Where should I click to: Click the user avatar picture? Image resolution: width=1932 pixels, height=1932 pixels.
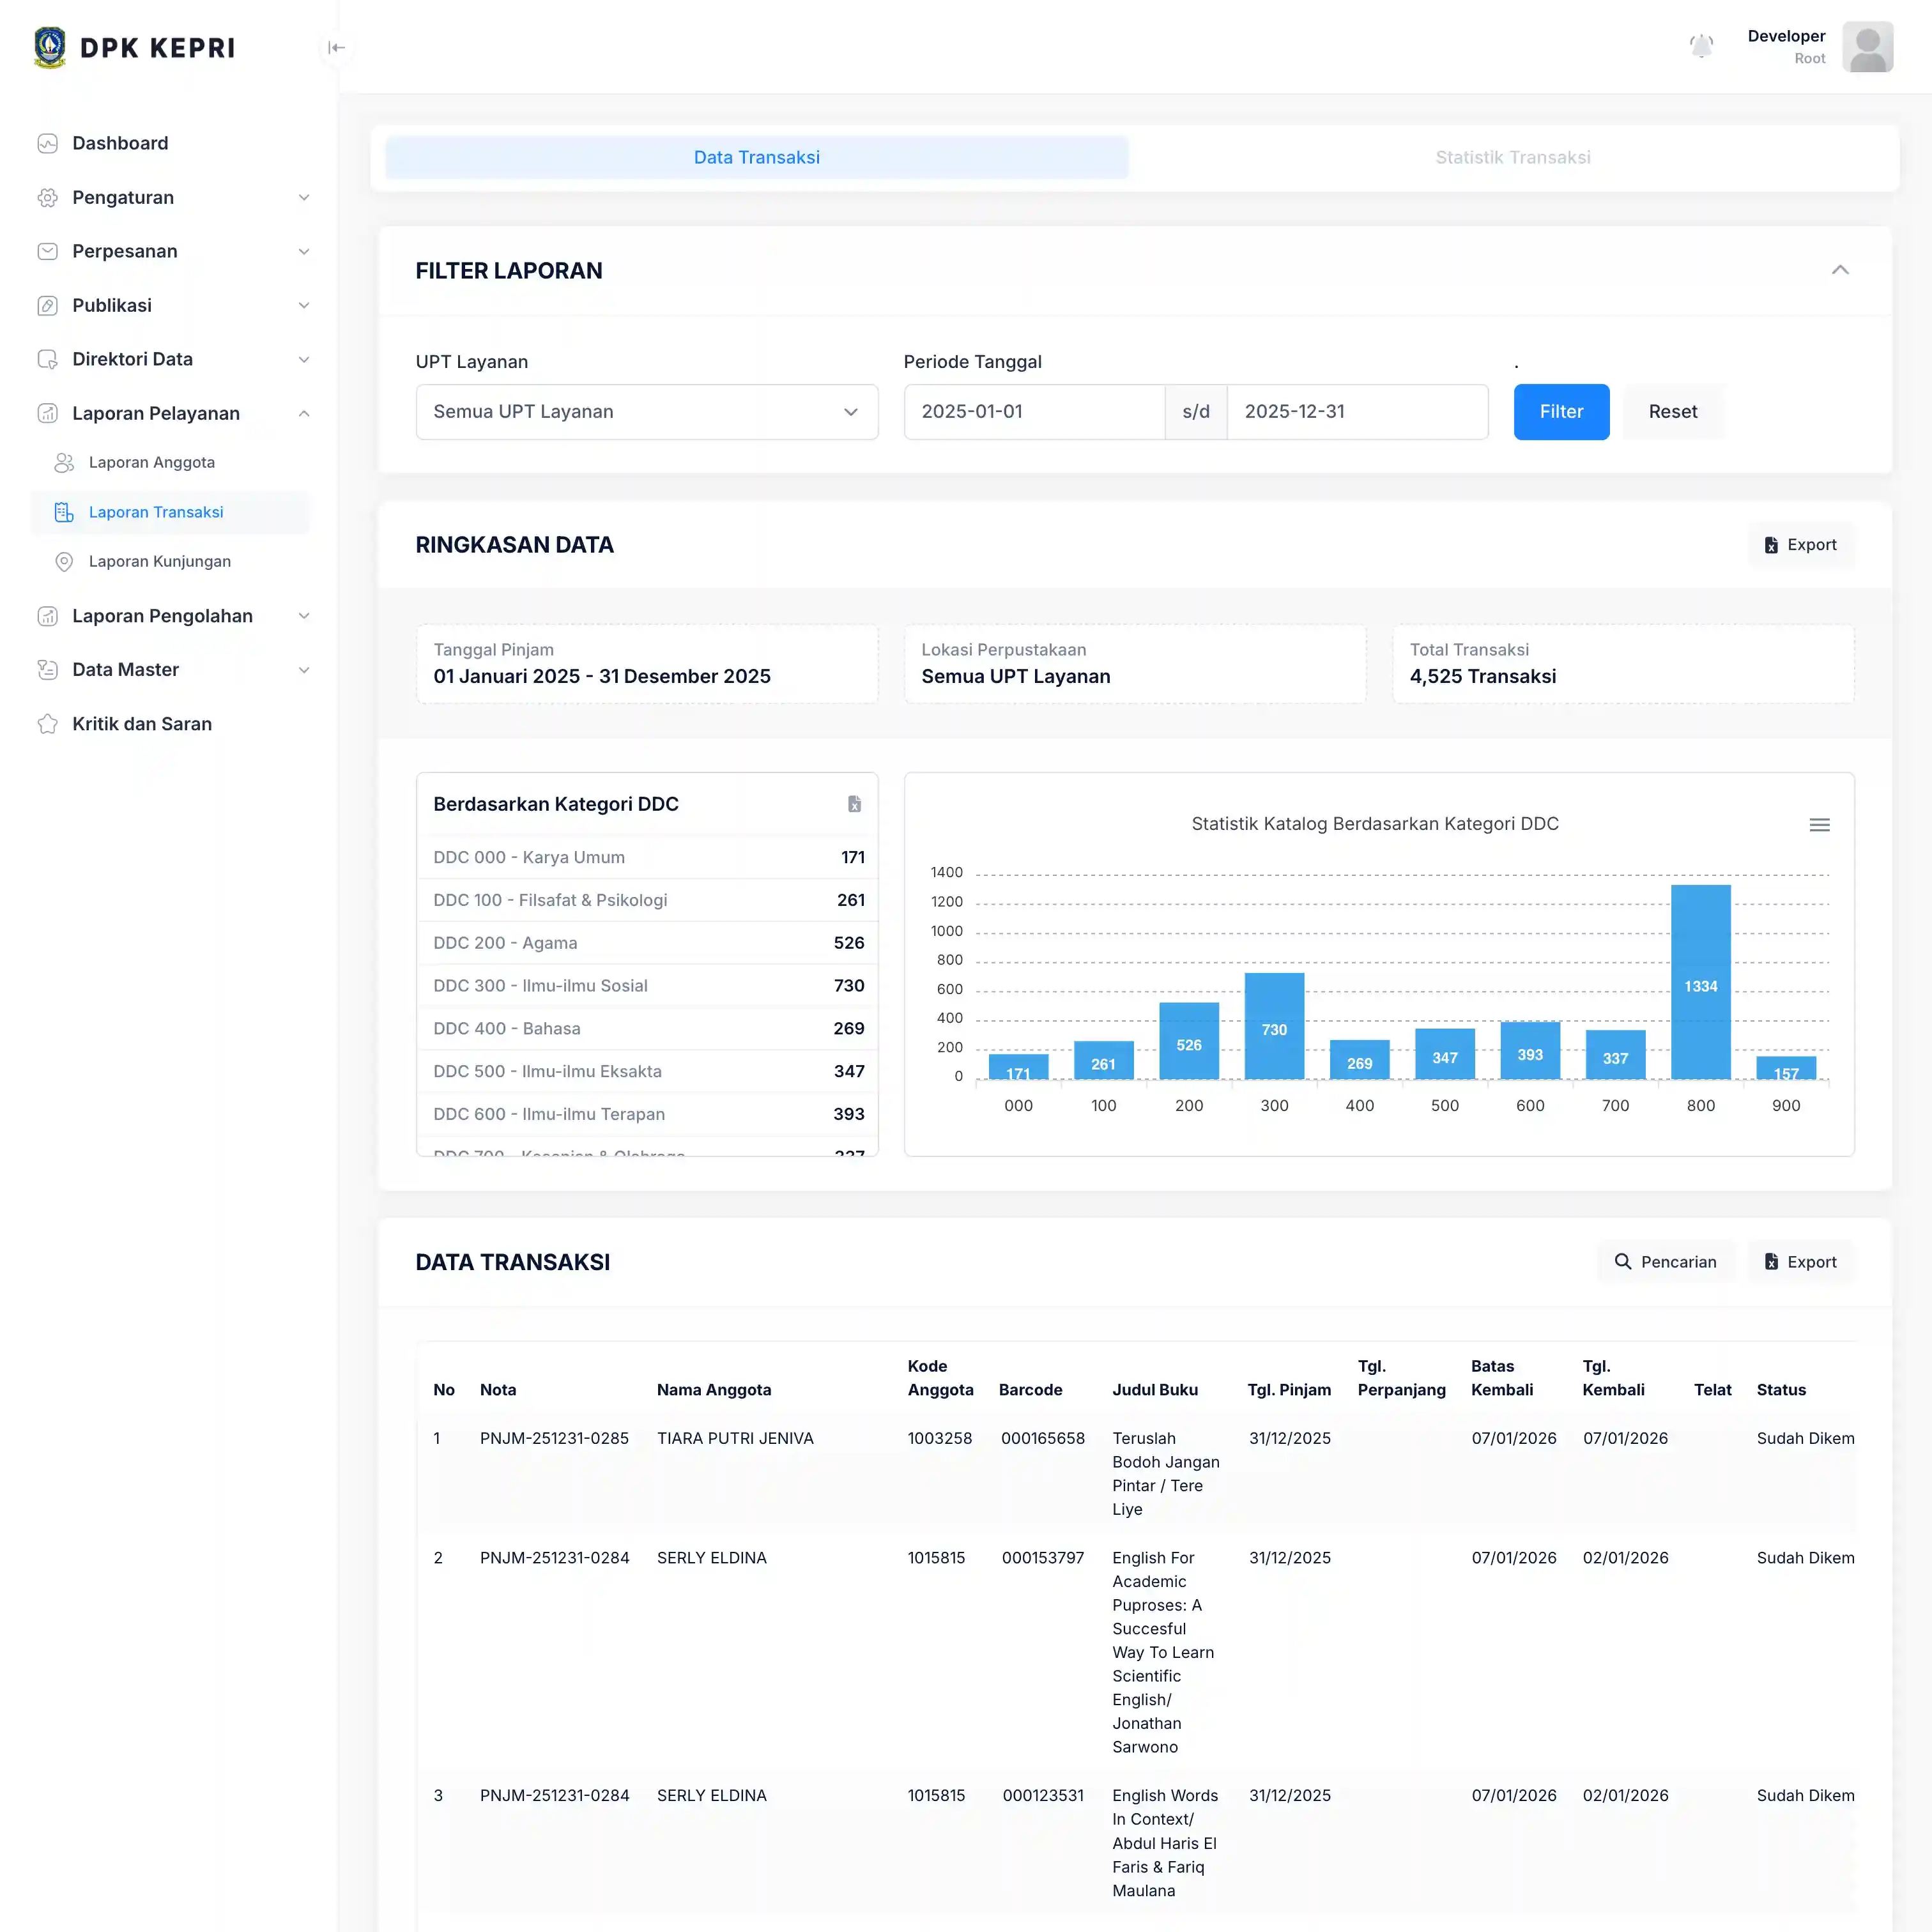pyautogui.click(x=1867, y=47)
